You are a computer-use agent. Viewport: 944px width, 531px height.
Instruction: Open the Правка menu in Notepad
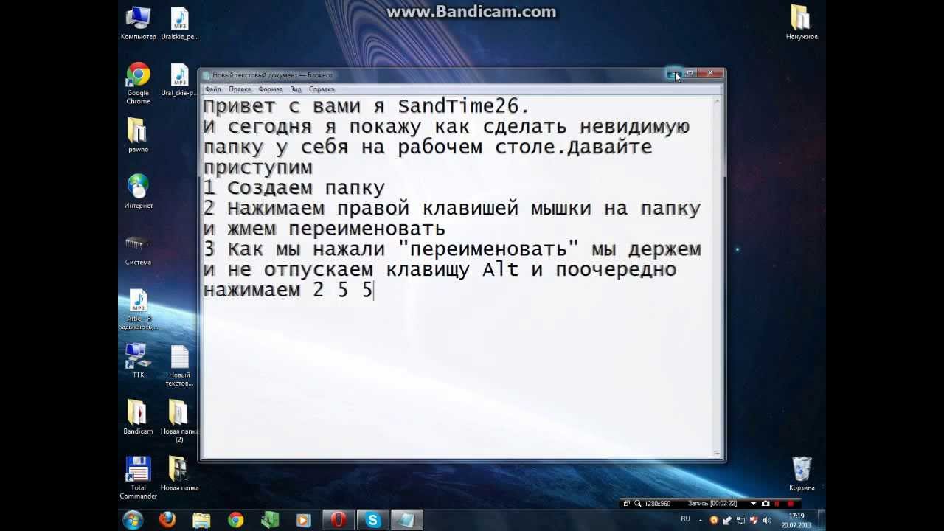pyautogui.click(x=240, y=89)
